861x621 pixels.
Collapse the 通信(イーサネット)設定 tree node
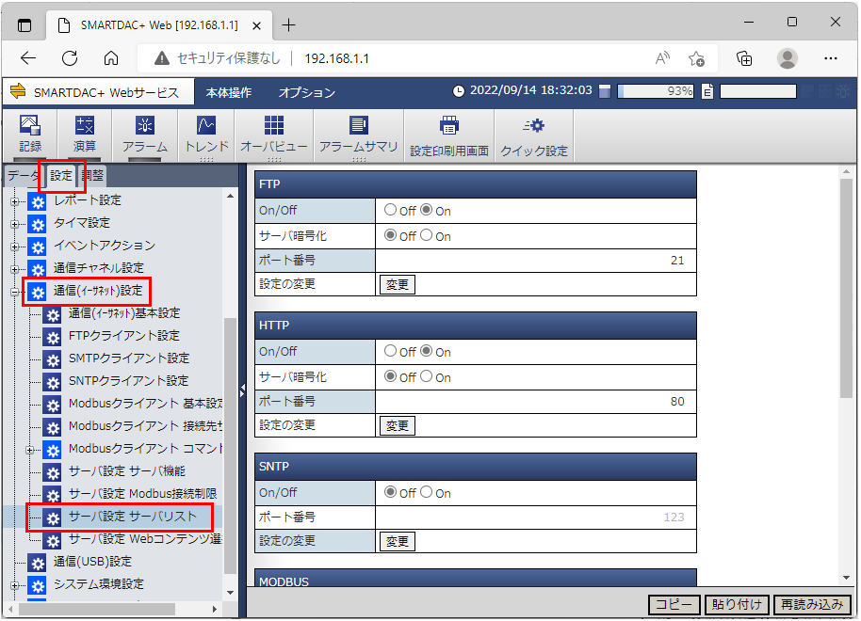14,291
